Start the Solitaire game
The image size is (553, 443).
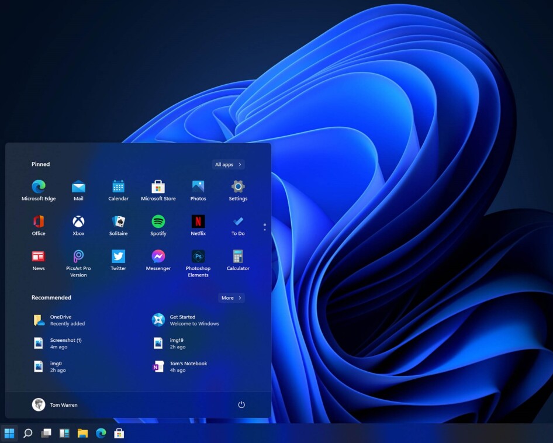(118, 225)
